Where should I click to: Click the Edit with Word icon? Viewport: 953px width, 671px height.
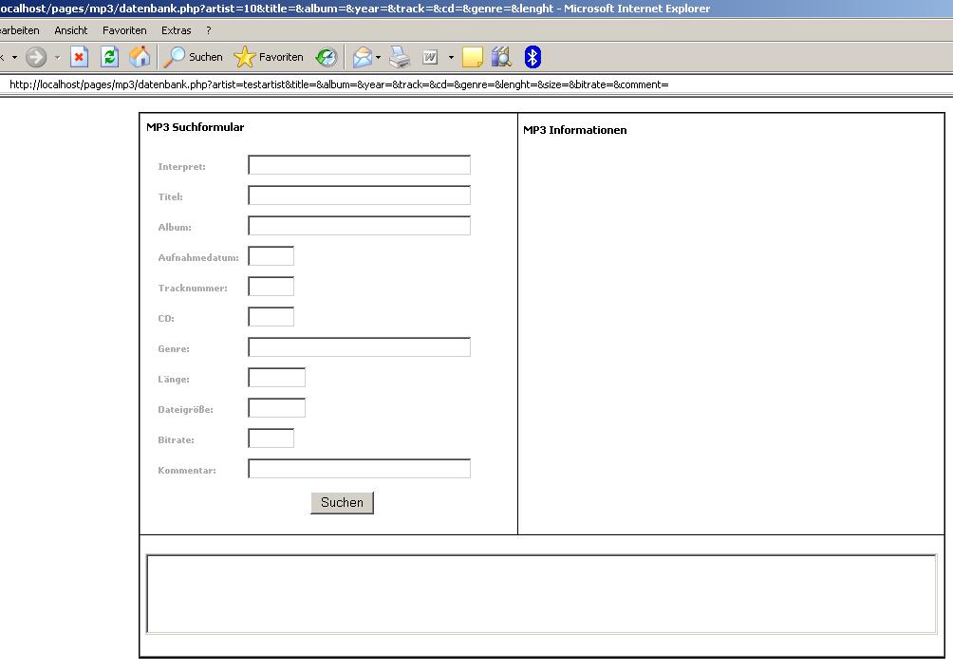(430, 57)
